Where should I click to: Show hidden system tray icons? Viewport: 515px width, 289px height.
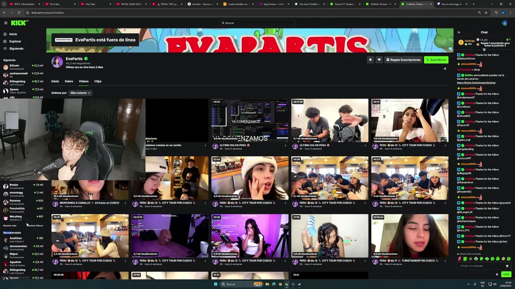[x=468, y=284]
